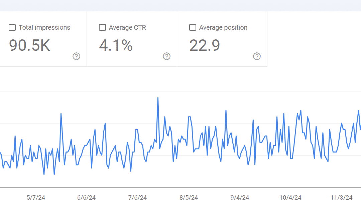Tick the Average CTR checkbox

[103, 28]
